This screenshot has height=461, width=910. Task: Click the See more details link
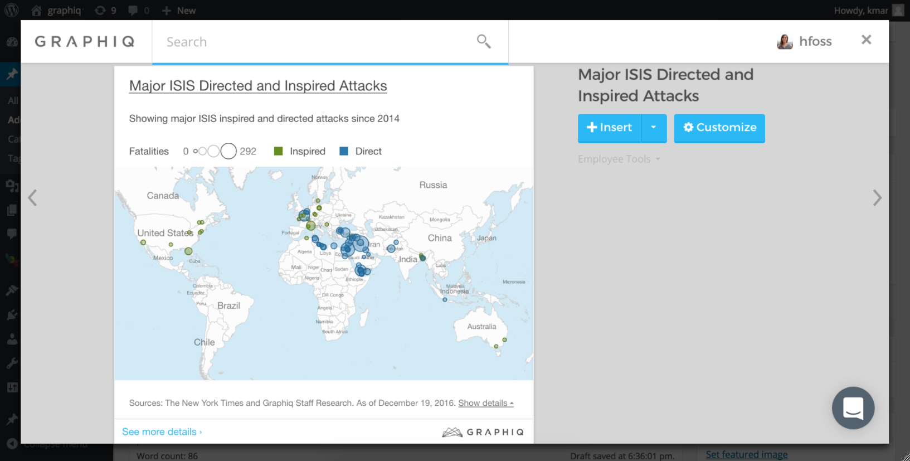click(x=162, y=432)
